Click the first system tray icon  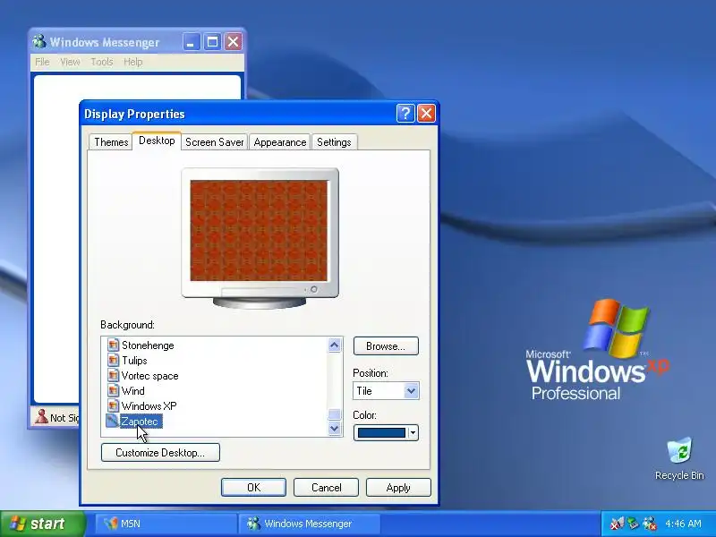click(617, 524)
